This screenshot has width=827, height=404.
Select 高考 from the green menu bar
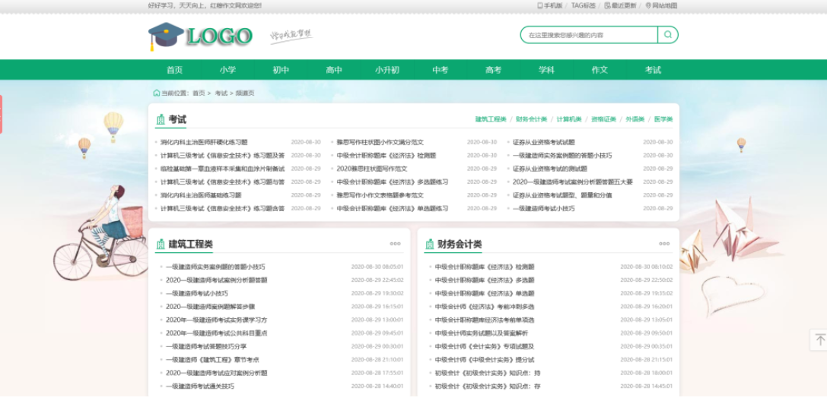pos(493,70)
